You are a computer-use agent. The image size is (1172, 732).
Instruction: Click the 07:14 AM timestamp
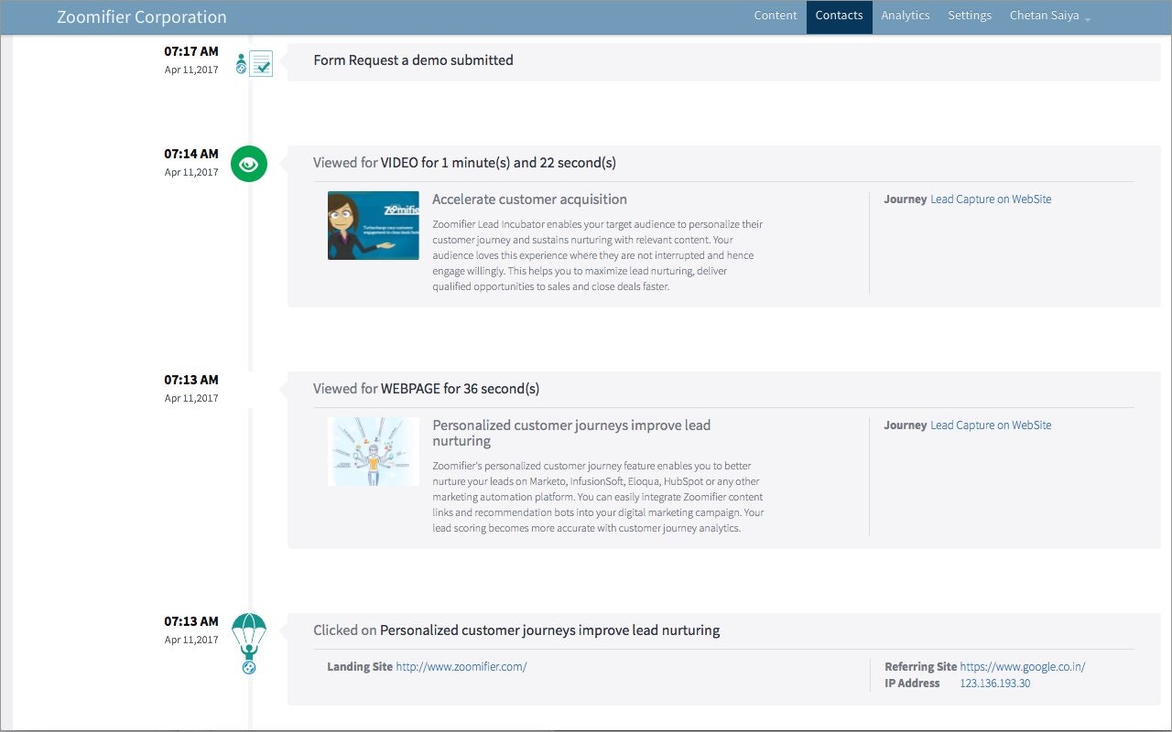click(191, 155)
